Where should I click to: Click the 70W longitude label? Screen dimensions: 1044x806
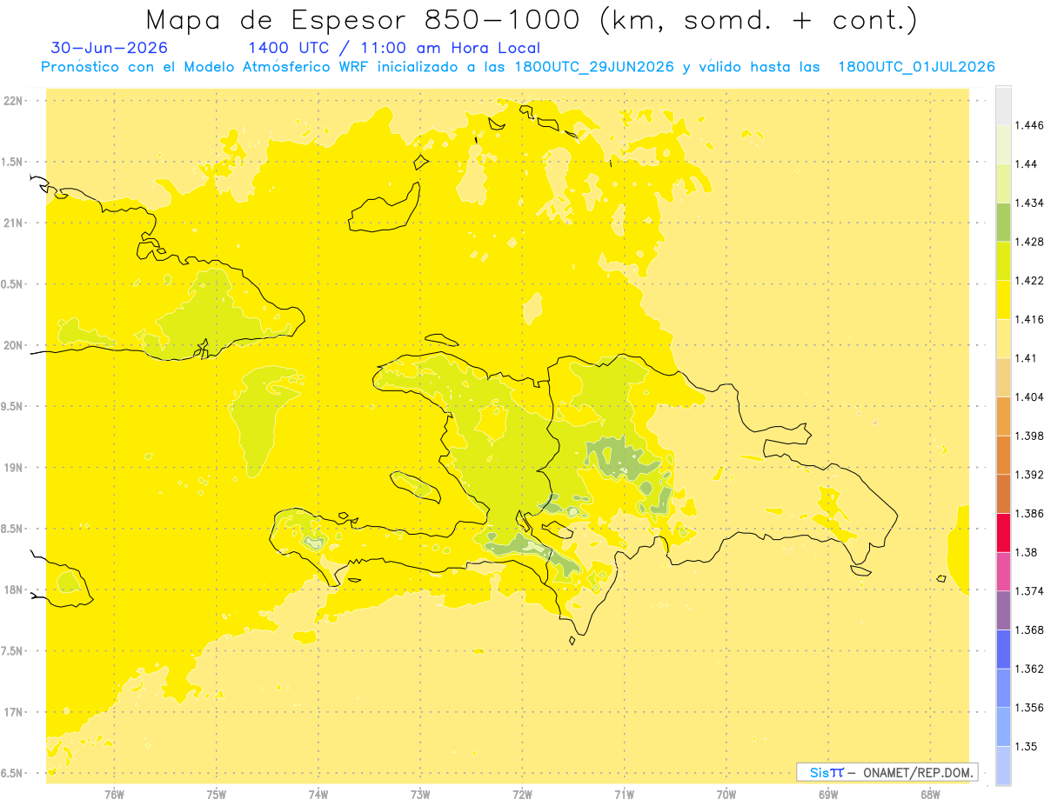click(x=726, y=794)
